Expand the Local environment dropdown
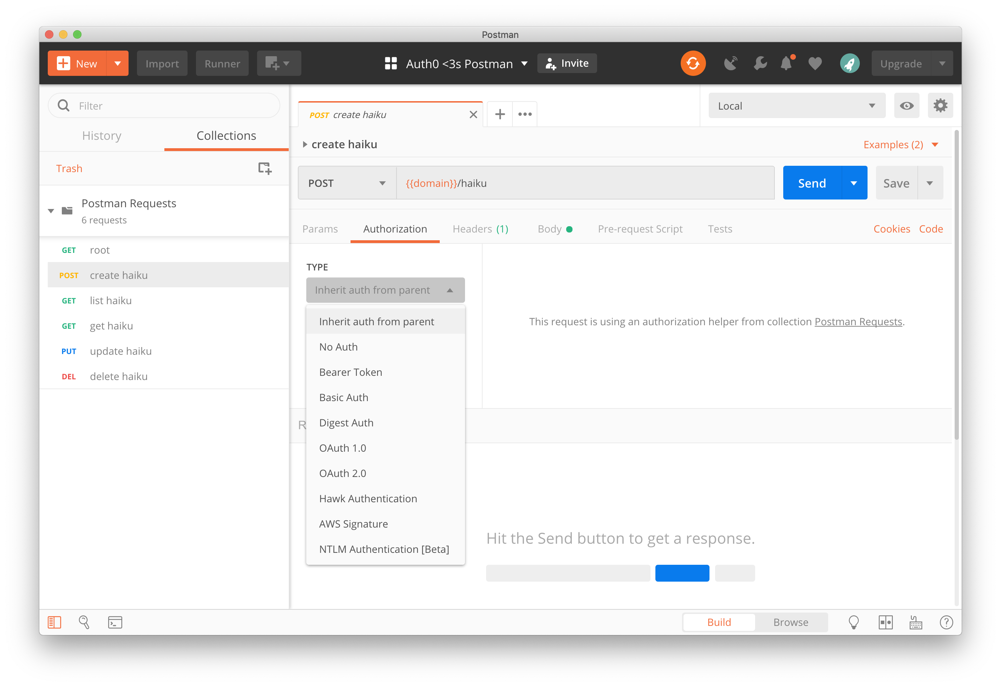This screenshot has width=1001, height=687. pyautogui.click(x=796, y=105)
